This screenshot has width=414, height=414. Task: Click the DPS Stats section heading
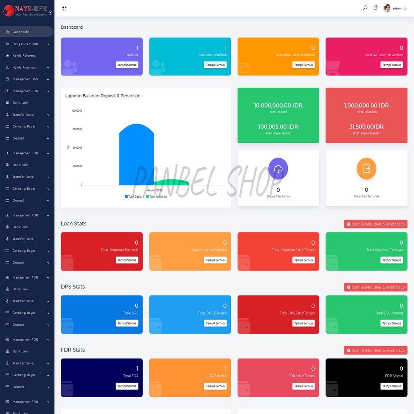[73, 287]
